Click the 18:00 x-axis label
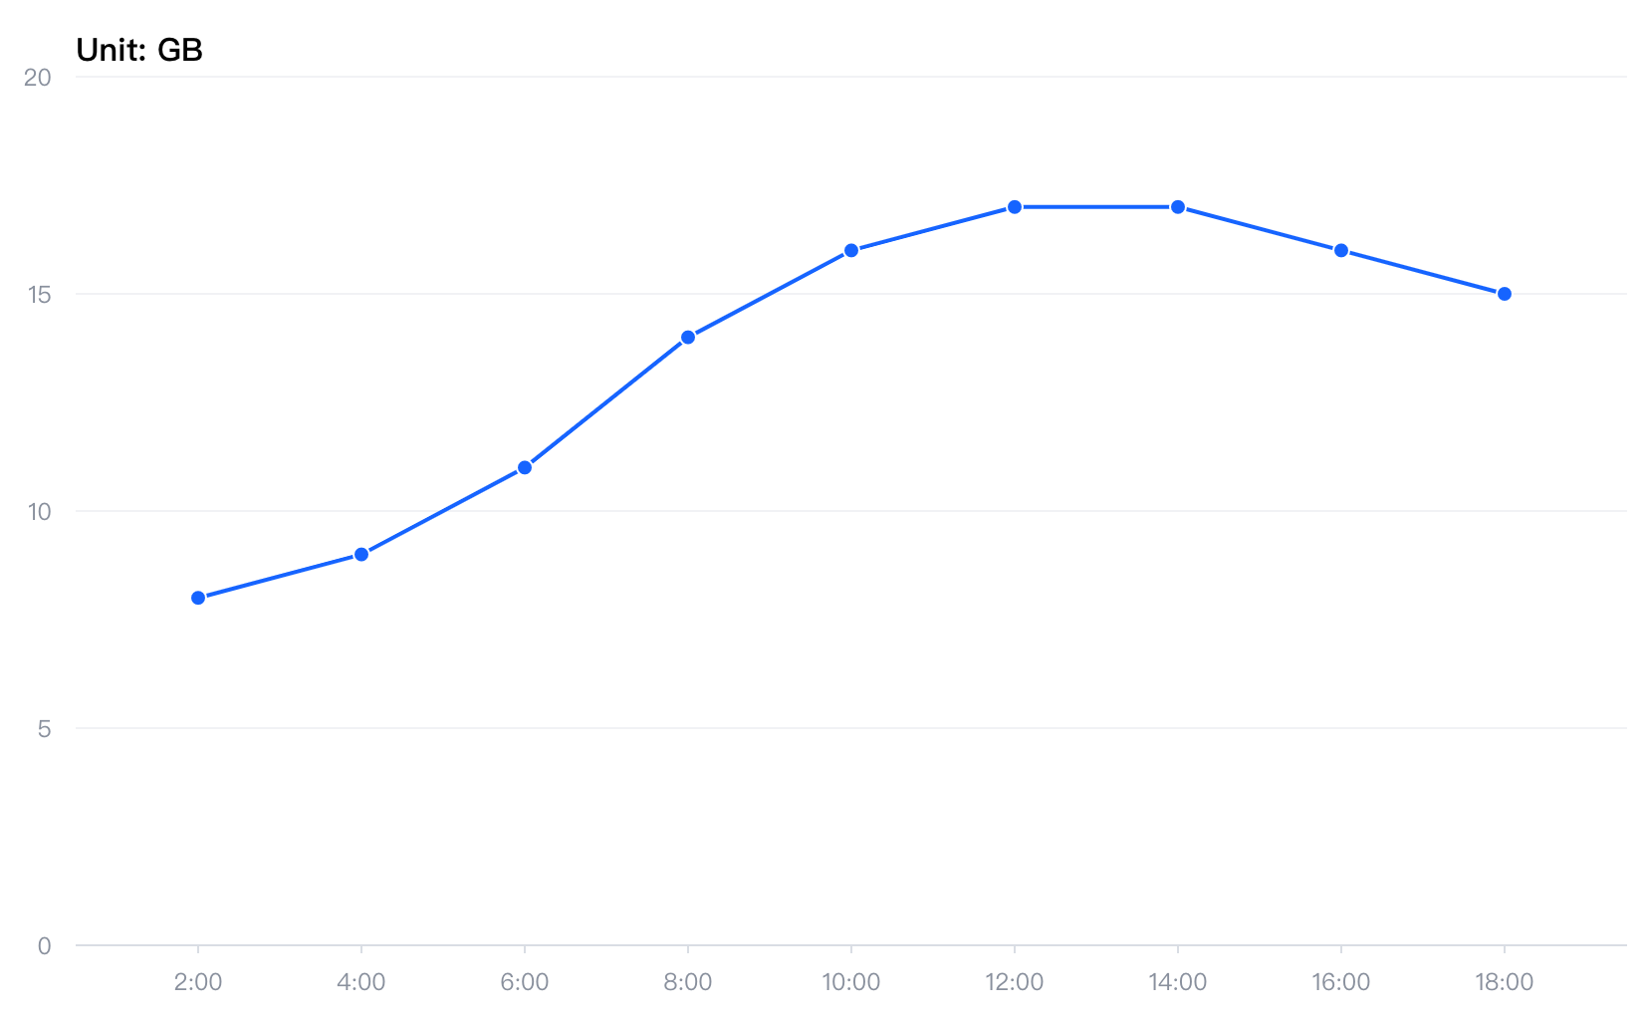 [x=1505, y=982]
